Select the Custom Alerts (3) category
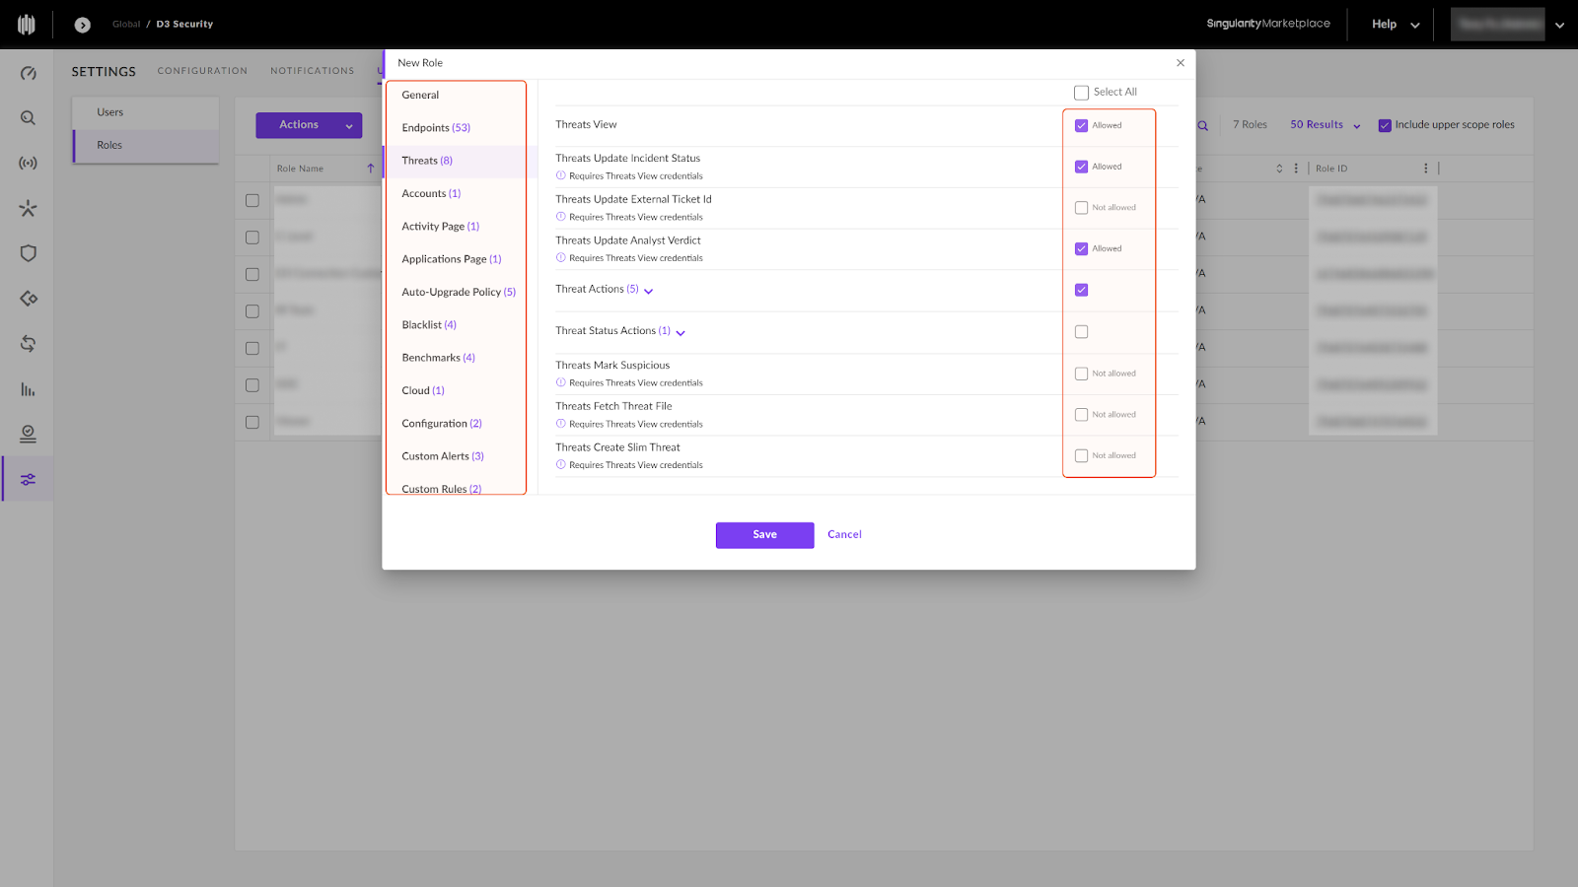Viewport: 1578px width, 887px height. pos(443,456)
